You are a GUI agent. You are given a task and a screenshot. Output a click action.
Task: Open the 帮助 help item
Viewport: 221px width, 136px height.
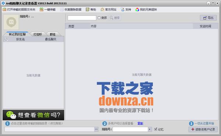[91, 10]
